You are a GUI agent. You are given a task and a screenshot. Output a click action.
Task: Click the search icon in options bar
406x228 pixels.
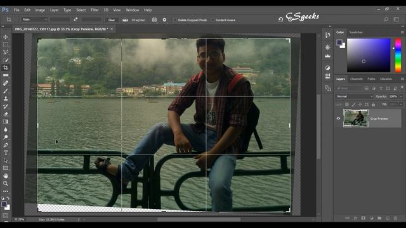pos(386,20)
